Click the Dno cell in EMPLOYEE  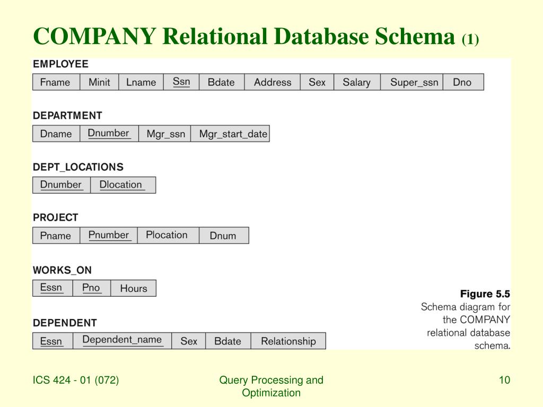(x=463, y=82)
